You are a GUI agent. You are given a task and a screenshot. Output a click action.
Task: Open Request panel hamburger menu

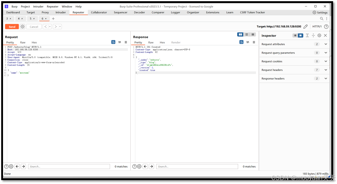tap(126, 42)
